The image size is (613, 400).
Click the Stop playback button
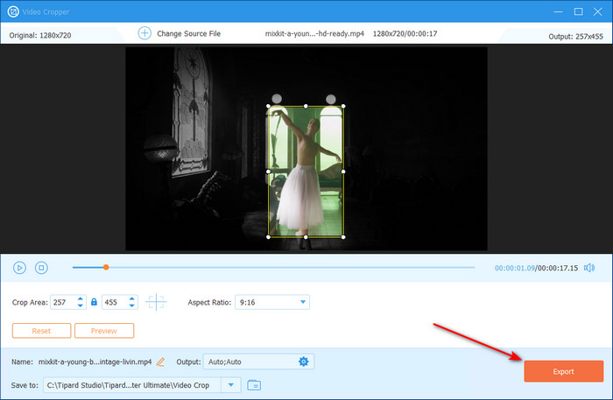41,268
